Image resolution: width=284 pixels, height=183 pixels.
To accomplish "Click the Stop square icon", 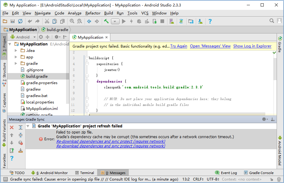I will (x=162, y=21).
